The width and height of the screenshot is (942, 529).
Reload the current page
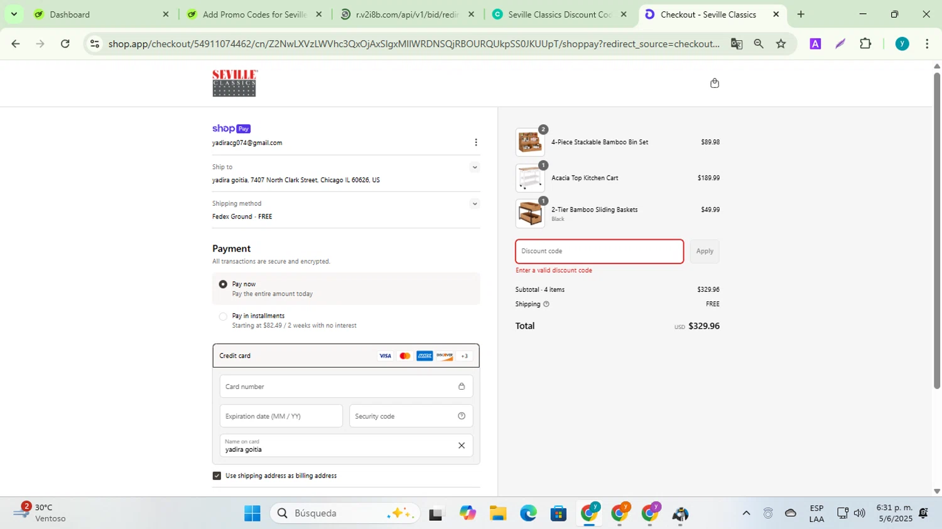[x=65, y=43]
